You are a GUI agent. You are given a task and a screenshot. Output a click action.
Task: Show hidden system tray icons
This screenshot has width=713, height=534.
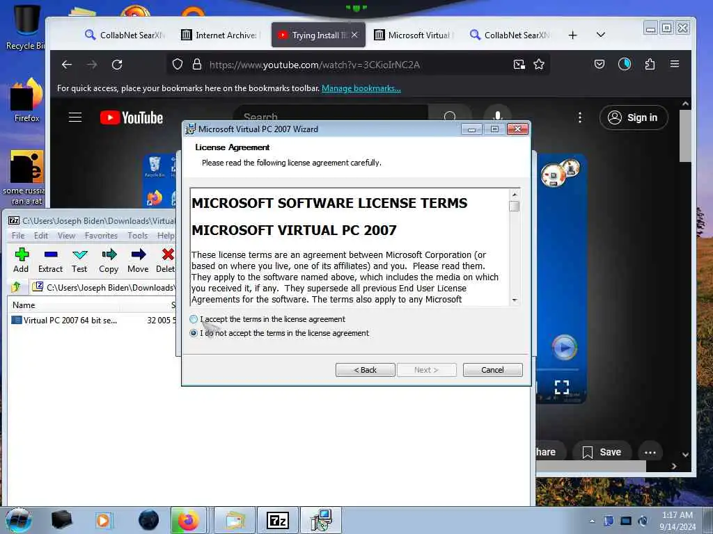[x=592, y=521]
